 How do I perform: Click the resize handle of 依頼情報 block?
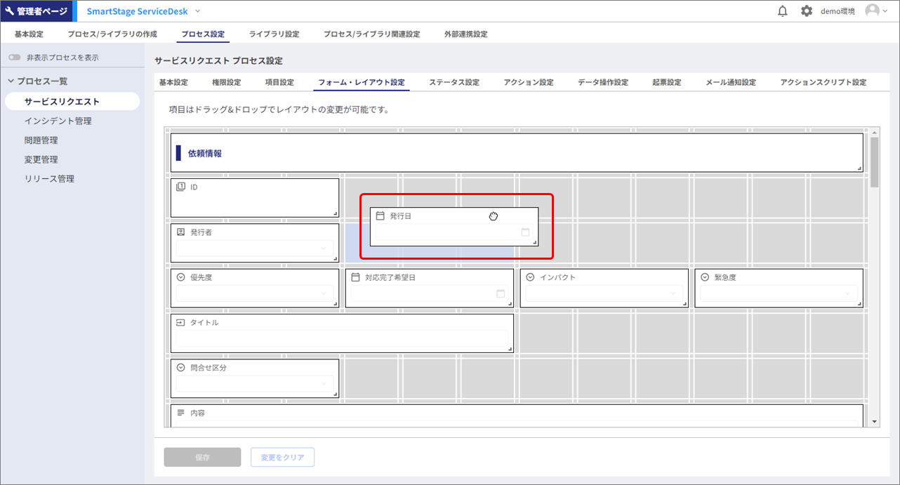pyautogui.click(x=859, y=168)
